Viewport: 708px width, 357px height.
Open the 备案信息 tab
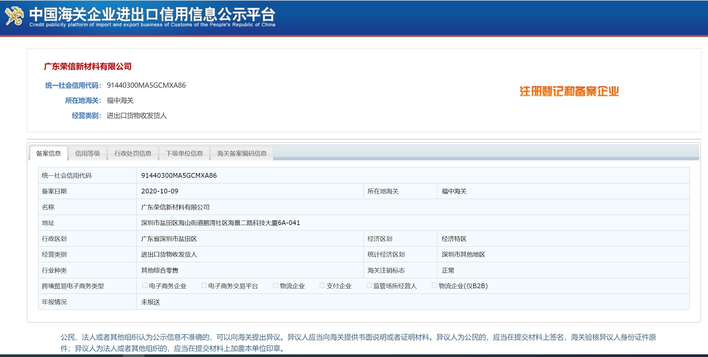pos(49,153)
